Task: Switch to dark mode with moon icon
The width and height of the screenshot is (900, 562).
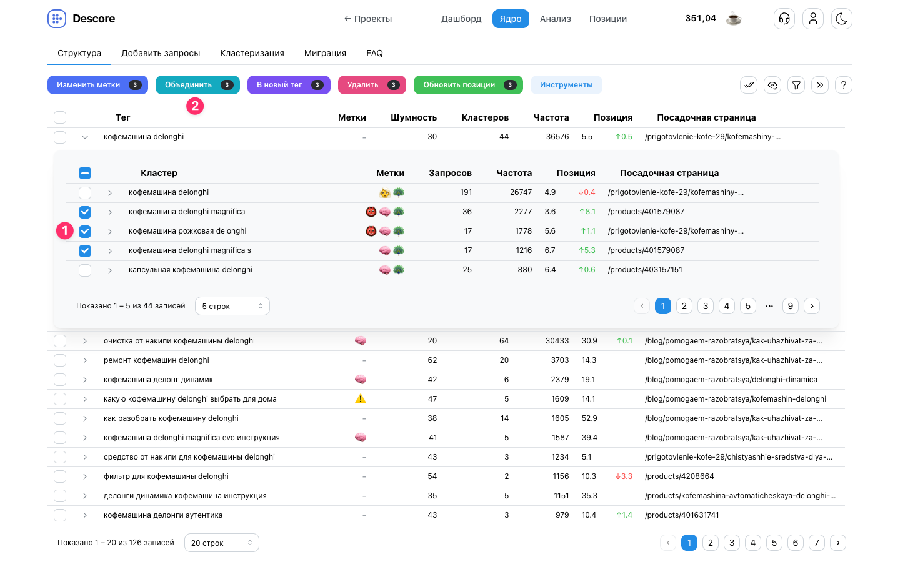Action: coord(842,19)
